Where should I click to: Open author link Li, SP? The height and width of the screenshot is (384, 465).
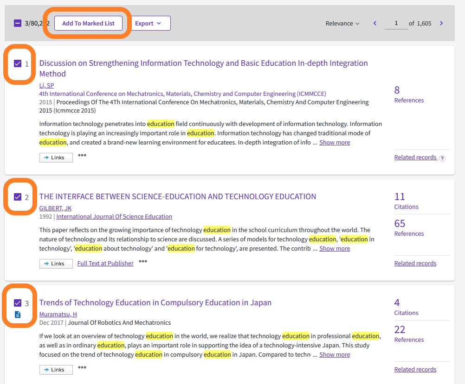click(46, 86)
